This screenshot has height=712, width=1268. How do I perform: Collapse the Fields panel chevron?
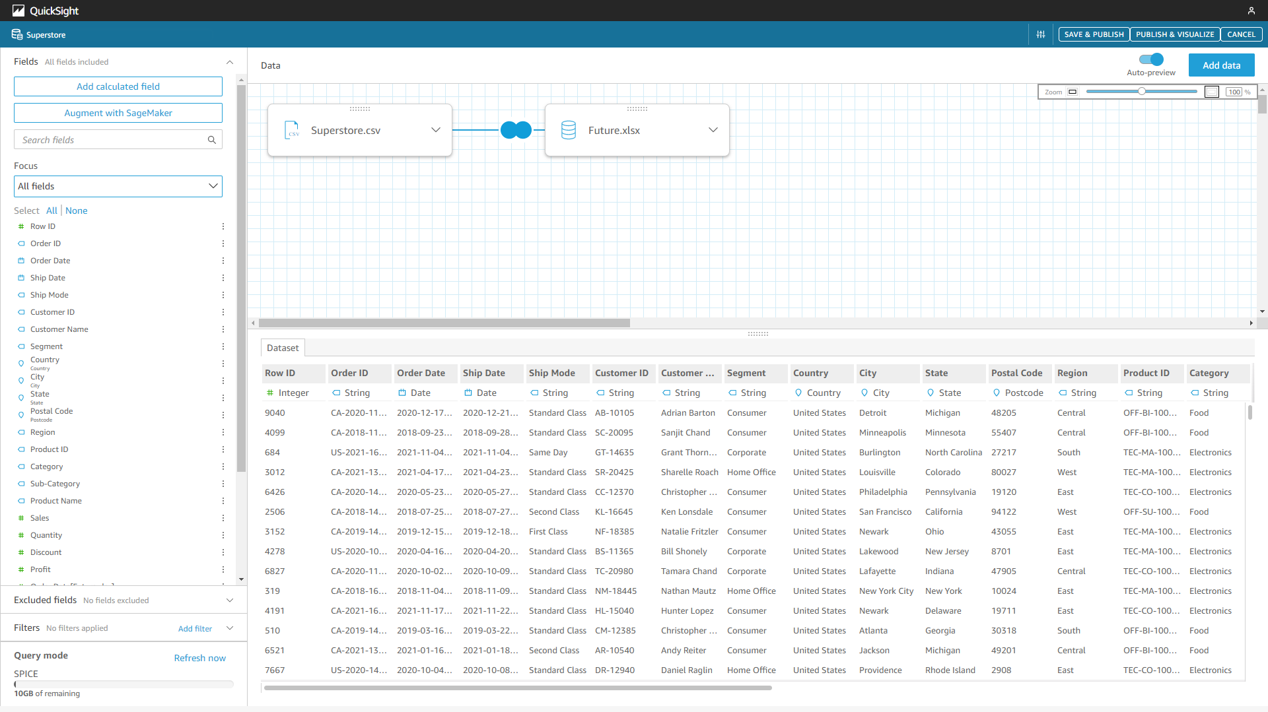(230, 62)
